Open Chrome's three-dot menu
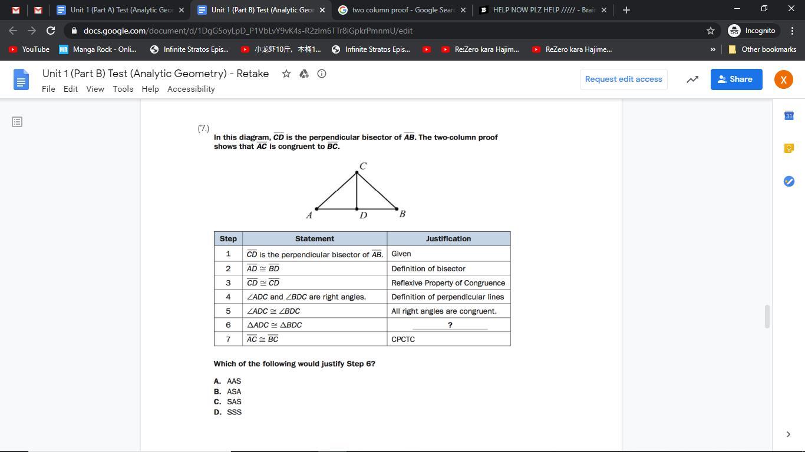Image resolution: width=805 pixels, height=452 pixels. [793, 31]
